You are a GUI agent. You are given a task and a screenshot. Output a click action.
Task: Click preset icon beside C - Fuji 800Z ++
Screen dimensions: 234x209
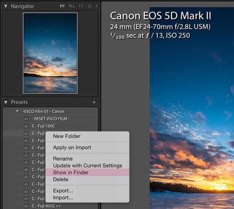(x=26, y=206)
